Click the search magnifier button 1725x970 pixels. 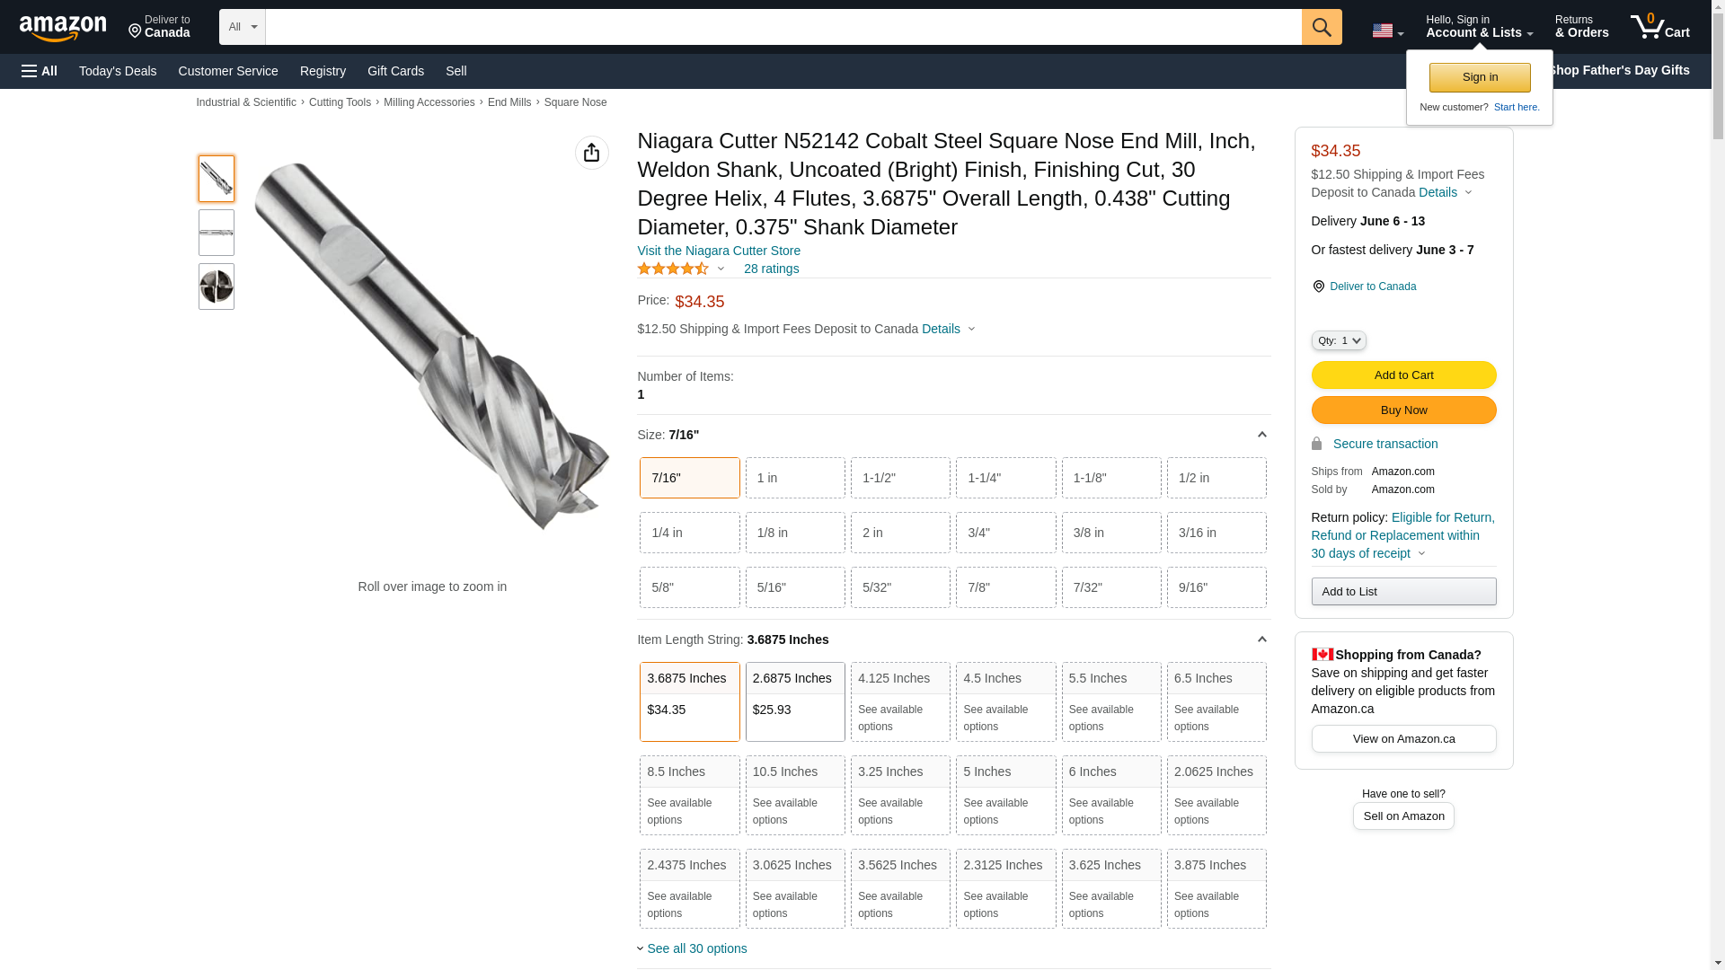(1322, 27)
